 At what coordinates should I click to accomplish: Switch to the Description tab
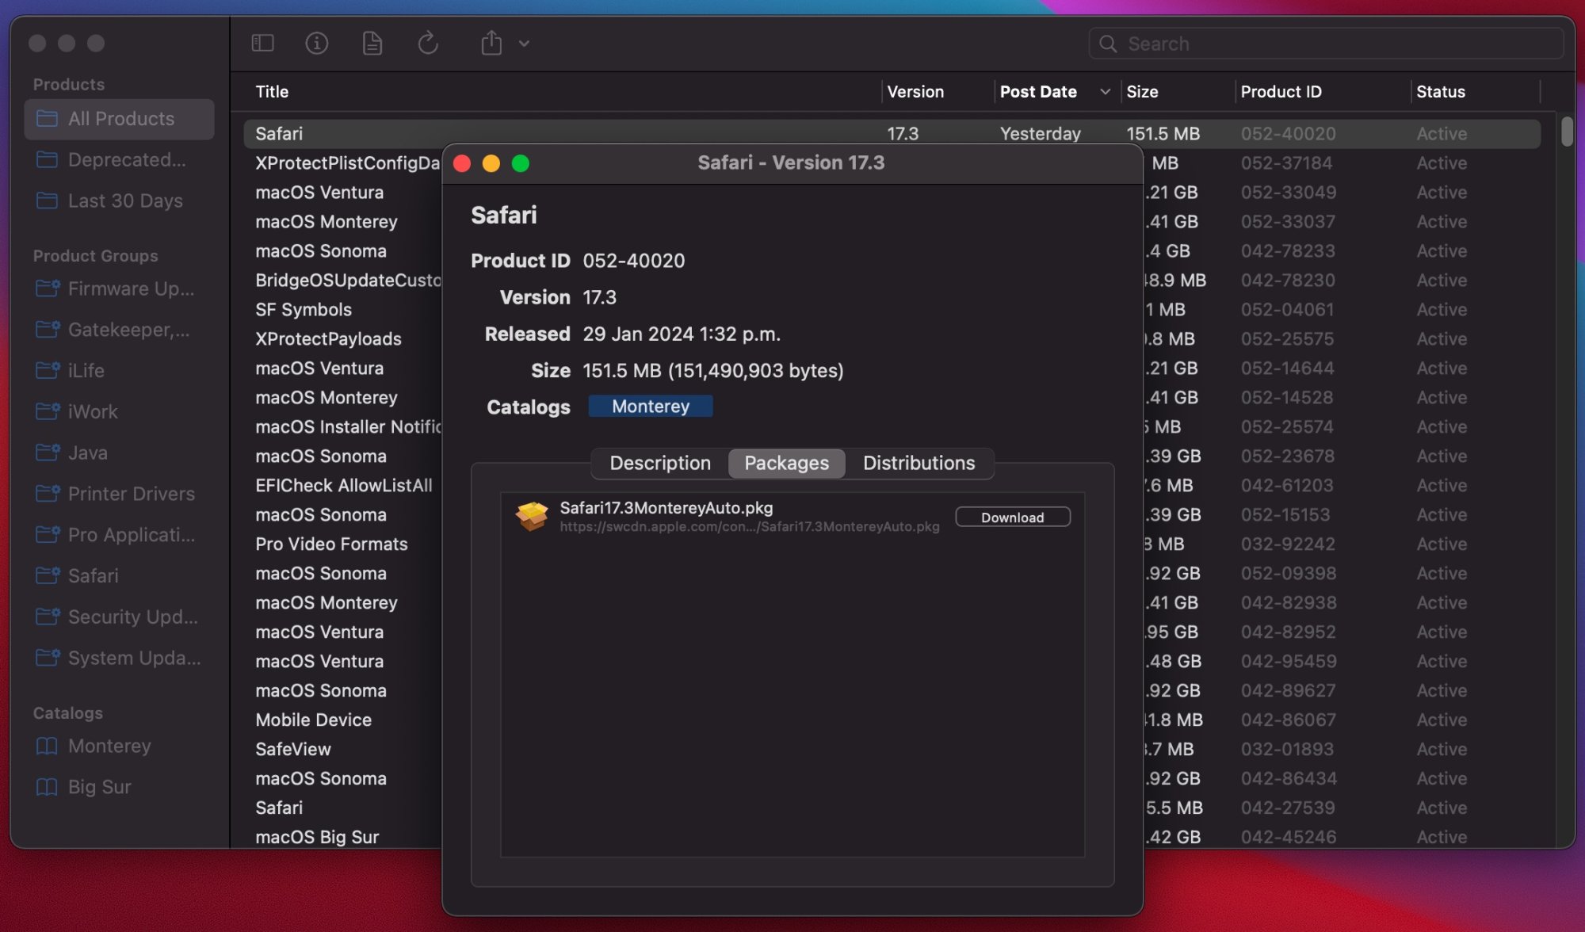(x=660, y=464)
